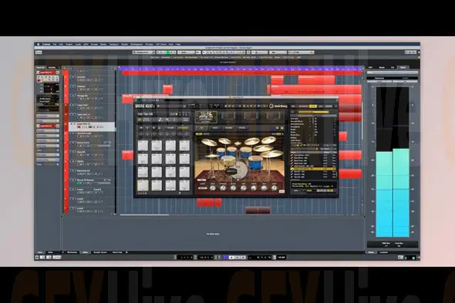
Task: Adjust the rightmost knob below the drum kit
Action: click(275, 188)
